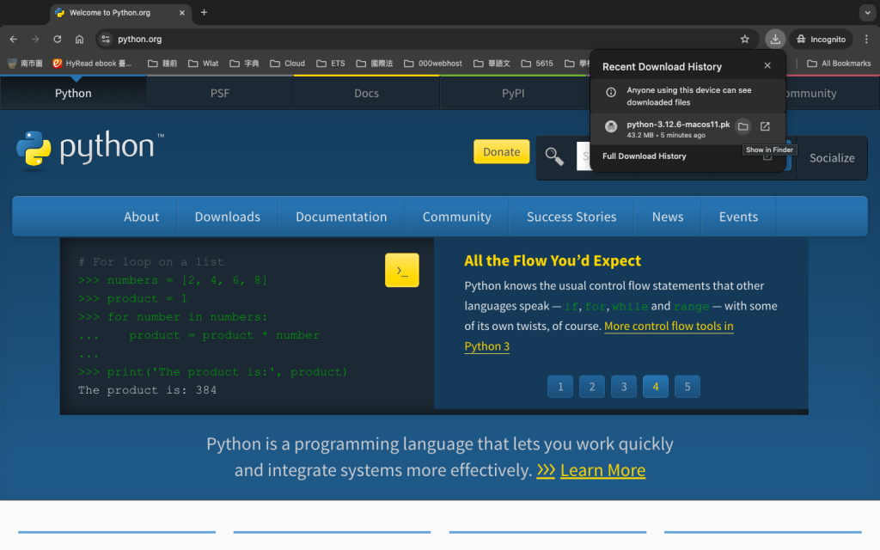Image resolution: width=880 pixels, height=550 pixels.
Task: Open the 000webhost bookmark folder
Action: 433,64
